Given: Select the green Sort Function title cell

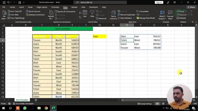Looking at the screenshot, I should pyautogui.click(x=62, y=29).
